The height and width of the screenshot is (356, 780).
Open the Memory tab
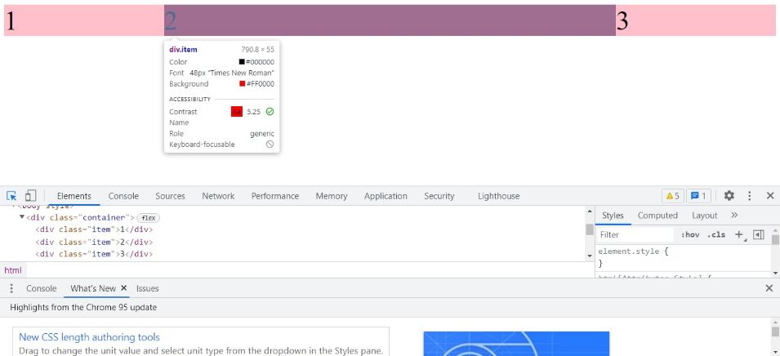coord(332,196)
